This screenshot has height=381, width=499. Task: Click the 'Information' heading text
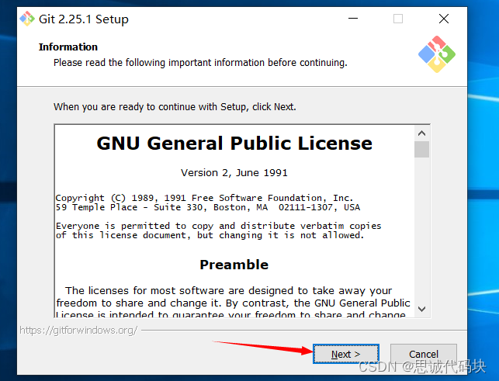68,47
